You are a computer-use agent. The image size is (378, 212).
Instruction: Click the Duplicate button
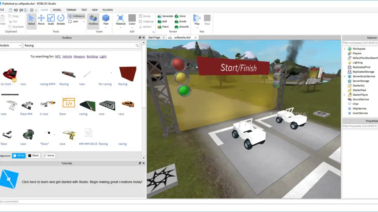[16, 26]
